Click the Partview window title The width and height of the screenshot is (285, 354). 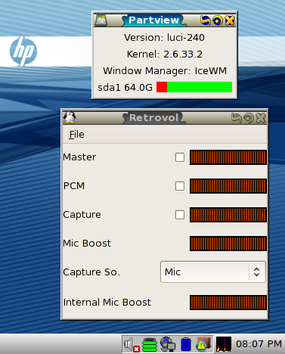(x=153, y=20)
